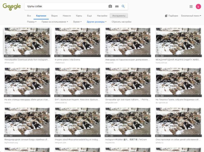This screenshot has width=204, height=152.
Task: Click the bigforumpro.org source text
Action: coord(11,142)
